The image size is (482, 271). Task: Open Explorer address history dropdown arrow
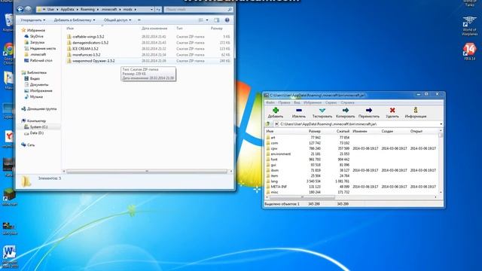pos(151,10)
